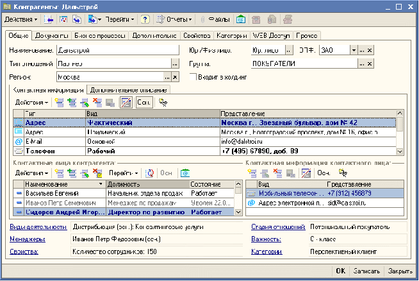419x281 pixels.
Task: Click the ellipsis button of Тип отношений field
Action: [175, 64]
